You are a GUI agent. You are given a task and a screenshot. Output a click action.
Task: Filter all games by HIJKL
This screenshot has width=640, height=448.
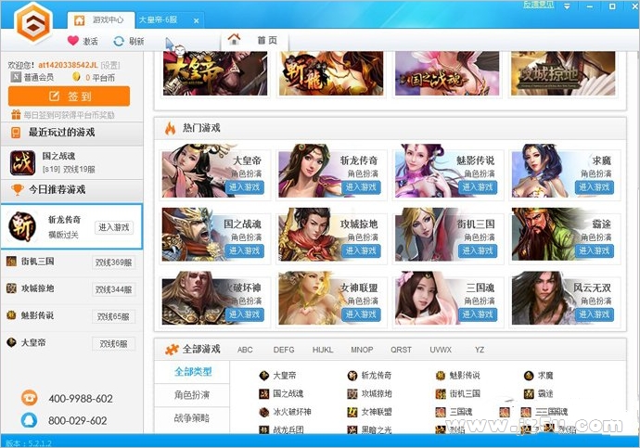(x=323, y=350)
